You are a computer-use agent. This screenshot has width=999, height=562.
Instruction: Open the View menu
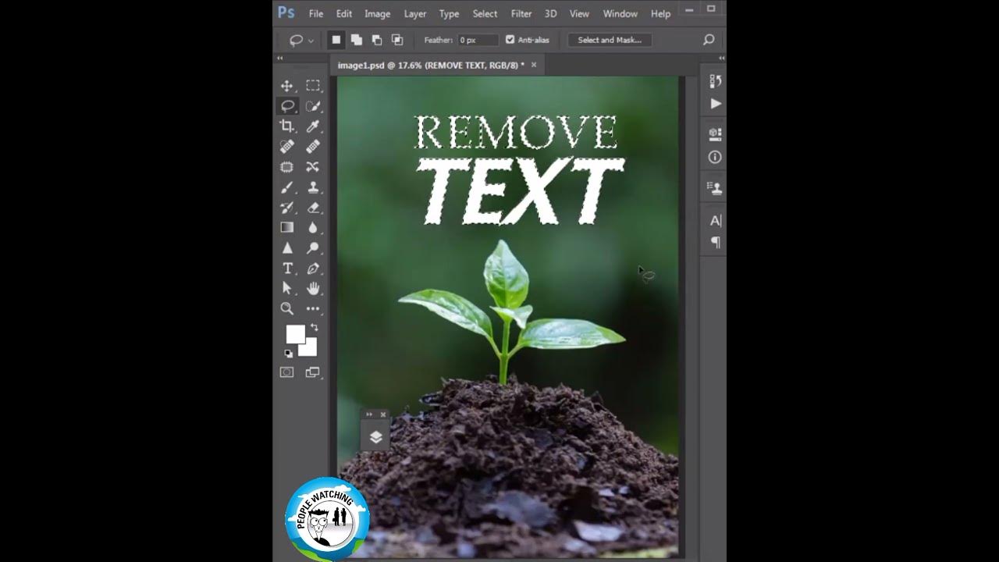[x=579, y=14]
